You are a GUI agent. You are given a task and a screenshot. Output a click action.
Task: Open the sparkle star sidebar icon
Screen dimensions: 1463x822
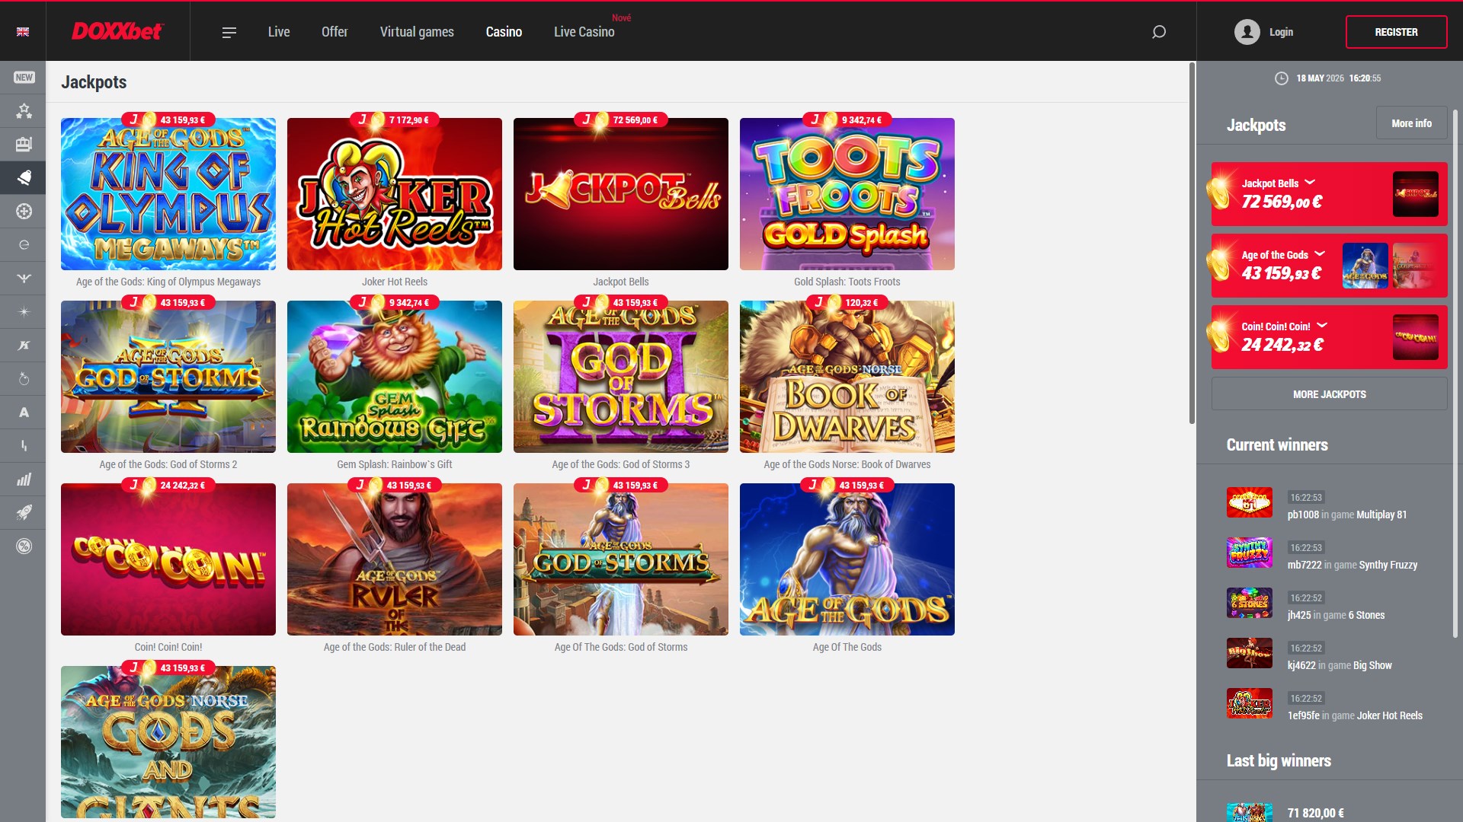(24, 312)
